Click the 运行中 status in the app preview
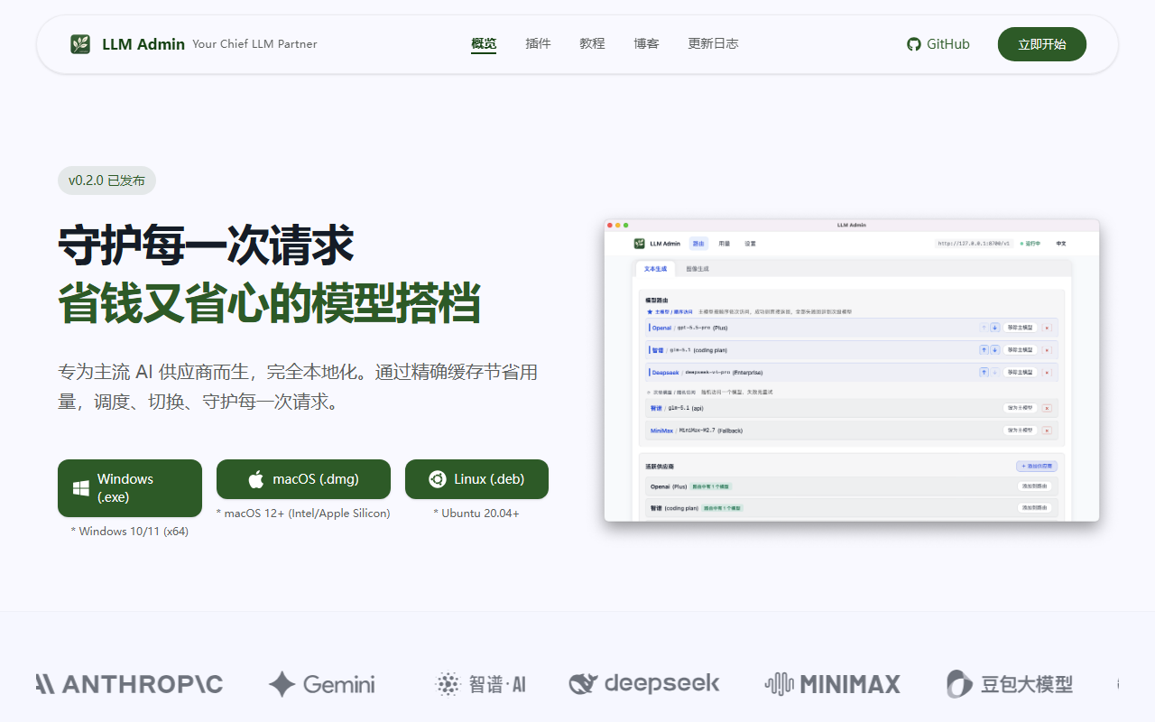 click(1030, 244)
